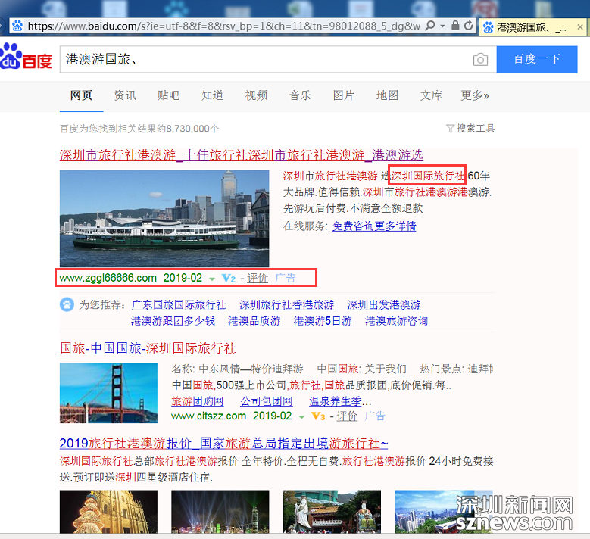Open 搜索工具 filter tools
The image size is (590, 539).
[470, 129]
